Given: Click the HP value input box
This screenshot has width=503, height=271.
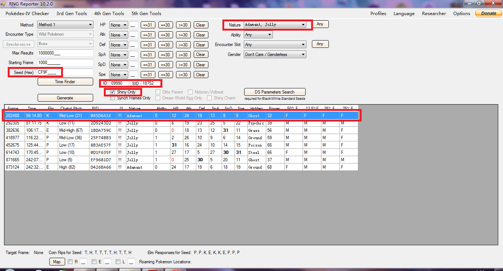Looking at the screenshot, I should pyautogui.click(x=134, y=25).
